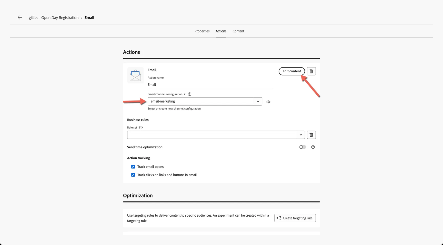Open help for Email channel configuration
This screenshot has height=245, width=443.
pyautogui.click(x=189, y=94)
